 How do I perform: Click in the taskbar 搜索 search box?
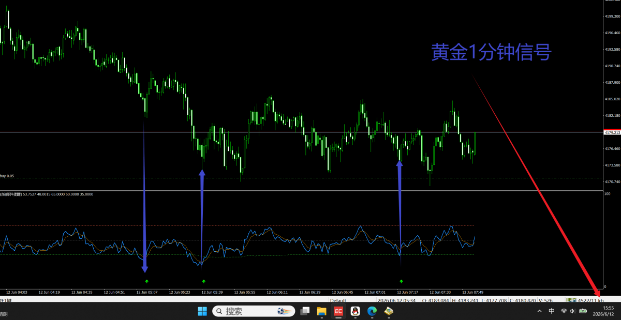coord(254,311)
